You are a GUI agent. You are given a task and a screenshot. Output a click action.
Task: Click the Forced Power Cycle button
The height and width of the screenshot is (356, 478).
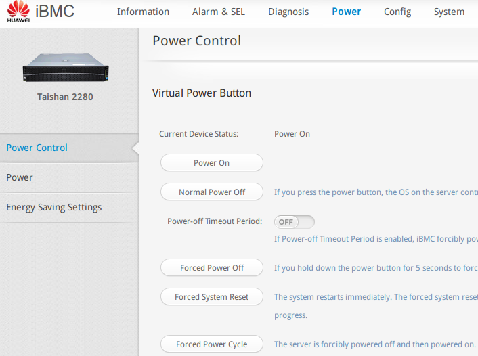pos(211,344)
